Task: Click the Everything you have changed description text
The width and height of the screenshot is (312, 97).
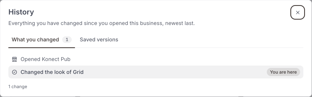Action: pos(101,23)
